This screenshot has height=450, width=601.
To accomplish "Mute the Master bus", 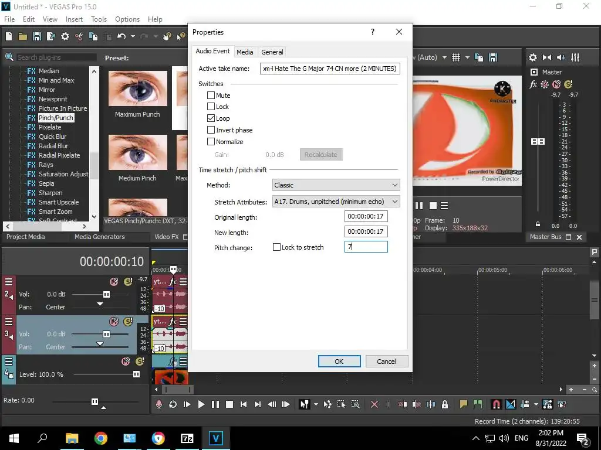I will pos(556,84).
